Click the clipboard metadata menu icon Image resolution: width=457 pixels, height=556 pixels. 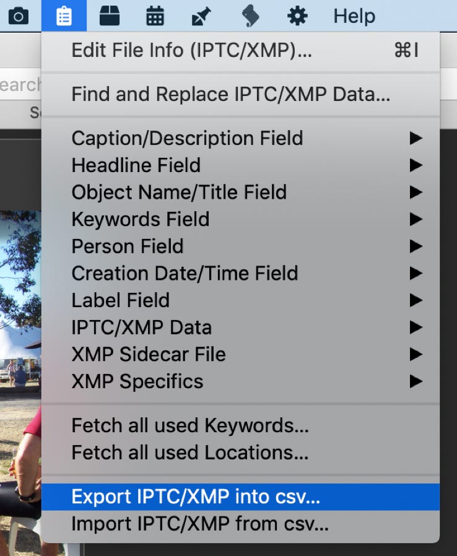tap(64, 16)
